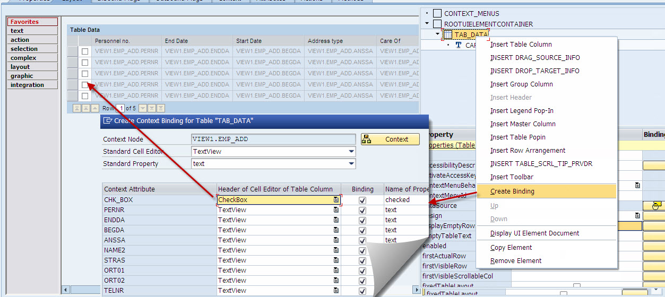The width and height of the screenshot is (665, 297).
Task: Select Display UI Element Document entry
Action: pyautogui.click(x=535, y=233)
